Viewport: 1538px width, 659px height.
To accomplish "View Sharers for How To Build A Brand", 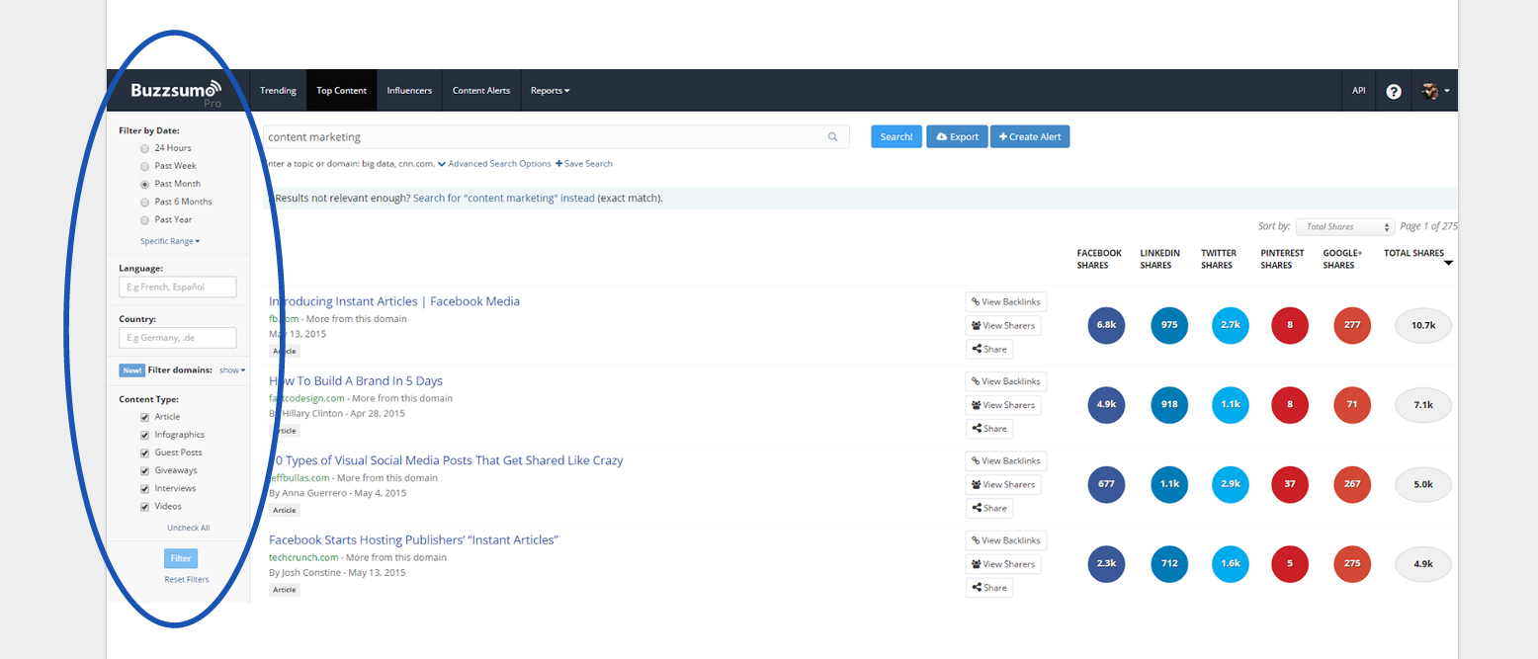I will pyautogui.click(x=1003, y=405).
